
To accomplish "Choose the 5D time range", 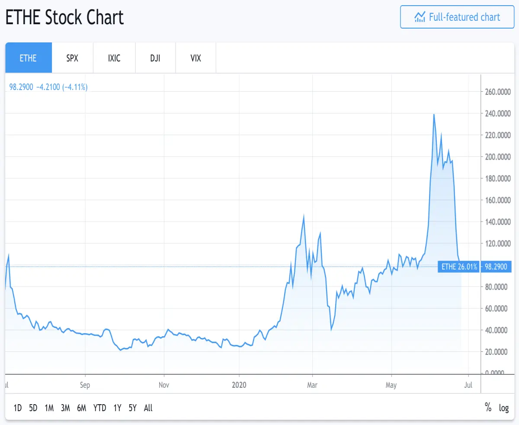I will click(x=33, y=408).
